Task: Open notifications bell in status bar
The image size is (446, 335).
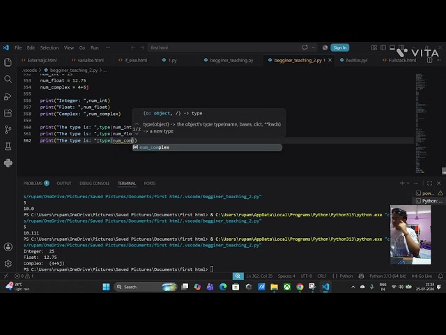Action: click(440, 276)
